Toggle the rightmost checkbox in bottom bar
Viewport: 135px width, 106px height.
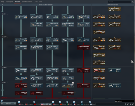pos(133,104)
